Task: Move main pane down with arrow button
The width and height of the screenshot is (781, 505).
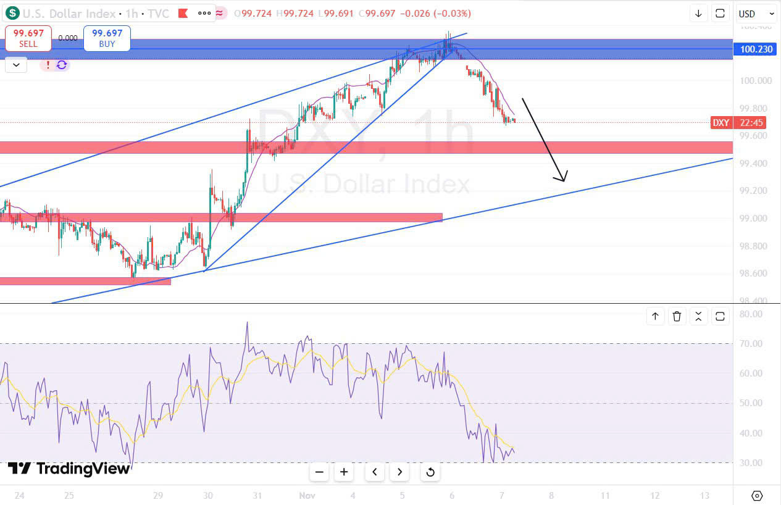Action: [698, 14]
